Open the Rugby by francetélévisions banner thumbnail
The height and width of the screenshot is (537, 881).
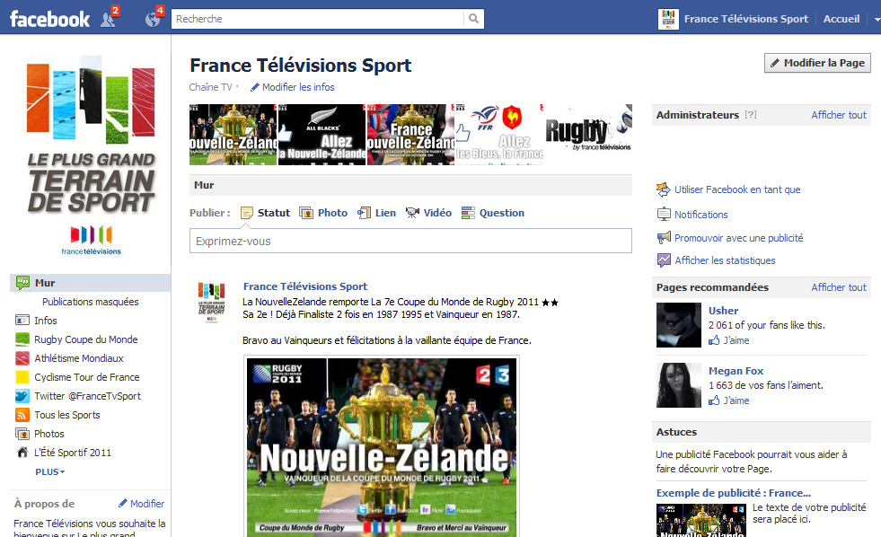pos(587,135)
